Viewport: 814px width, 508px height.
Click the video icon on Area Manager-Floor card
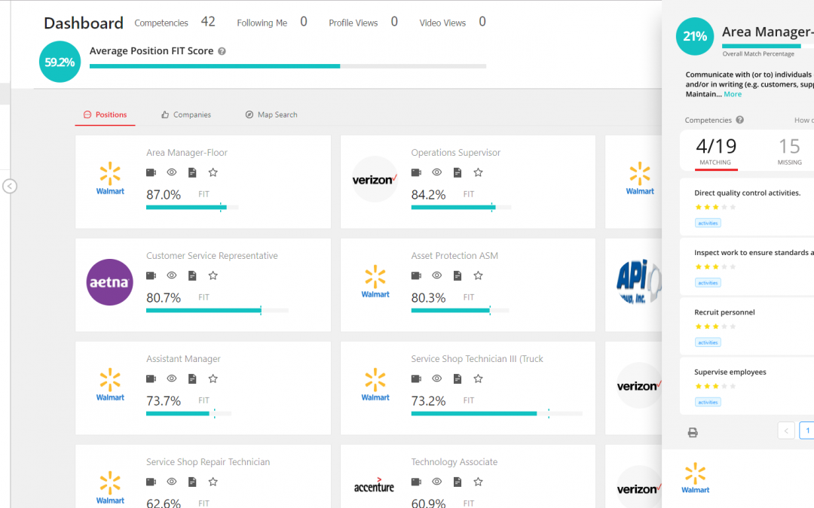pos(151,172)
